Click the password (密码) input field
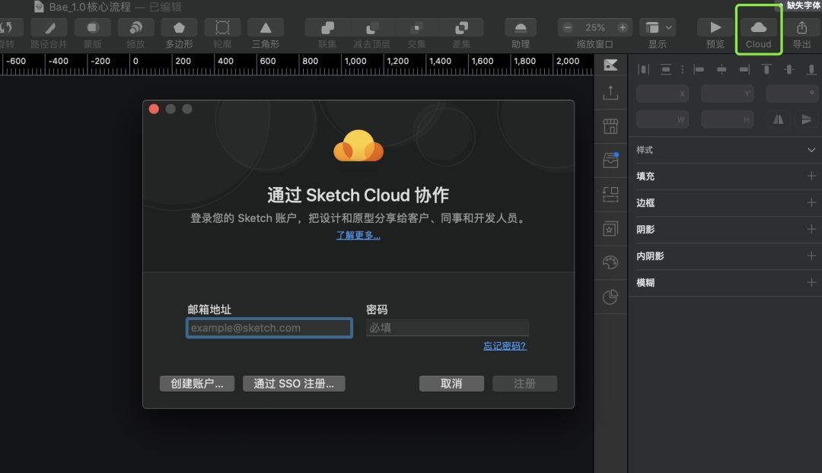The image size is (822, 473). tap(448, 328)
